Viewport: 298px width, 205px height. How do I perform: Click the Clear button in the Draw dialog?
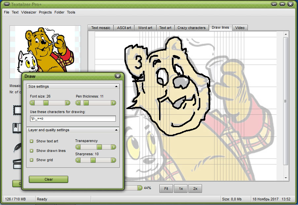[49, 179]
